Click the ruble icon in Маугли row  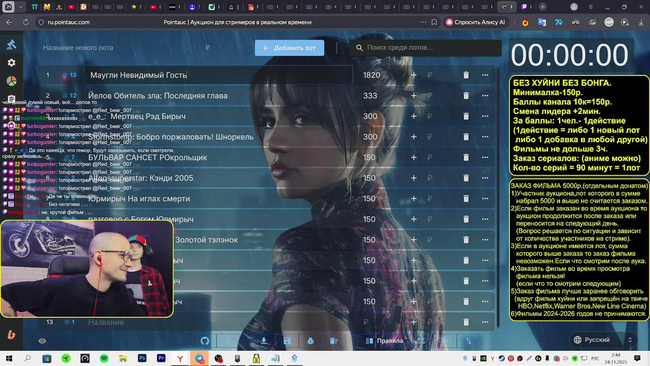[x=430, y=75]
